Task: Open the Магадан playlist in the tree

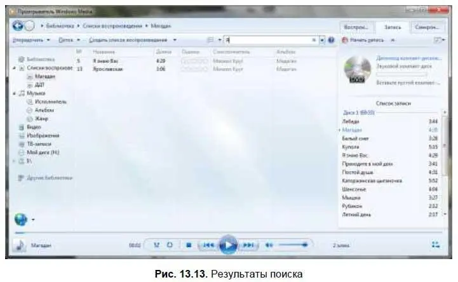Action: 45,76
